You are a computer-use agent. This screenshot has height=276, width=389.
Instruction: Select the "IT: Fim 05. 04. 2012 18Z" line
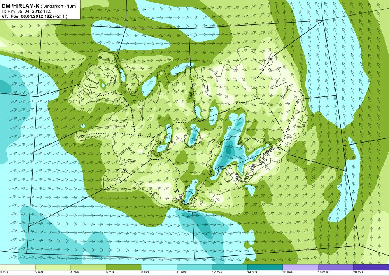coord(27,11)
